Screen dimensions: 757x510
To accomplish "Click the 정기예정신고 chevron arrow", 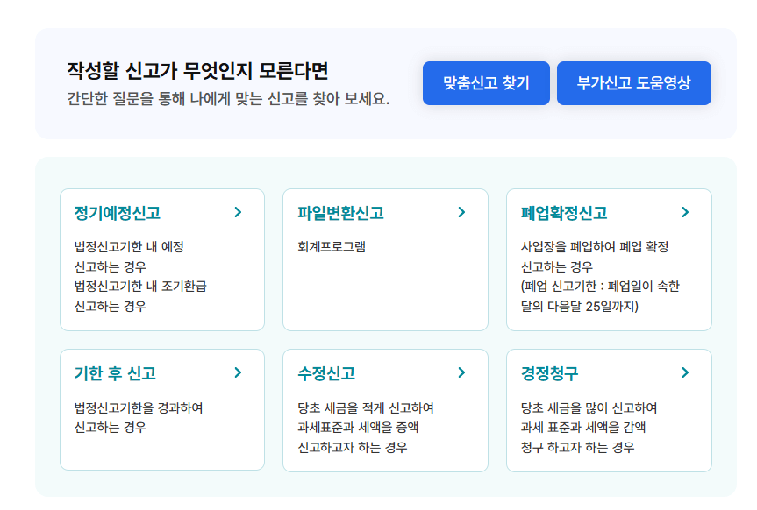I will tap(238, 212).
